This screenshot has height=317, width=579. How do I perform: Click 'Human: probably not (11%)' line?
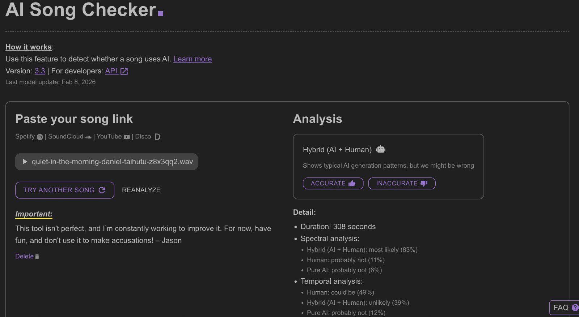346,260
